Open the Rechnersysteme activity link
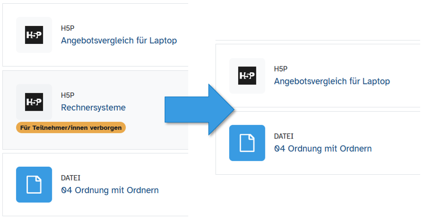Viewport: 423px width, 220px height. pyautogui.click(x=93, y=107)
